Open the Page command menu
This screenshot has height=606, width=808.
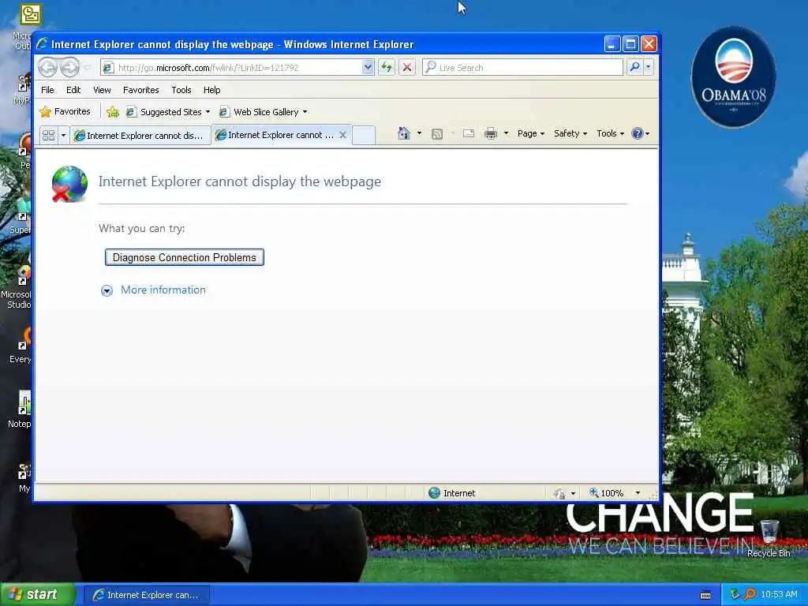coord(531,133)
